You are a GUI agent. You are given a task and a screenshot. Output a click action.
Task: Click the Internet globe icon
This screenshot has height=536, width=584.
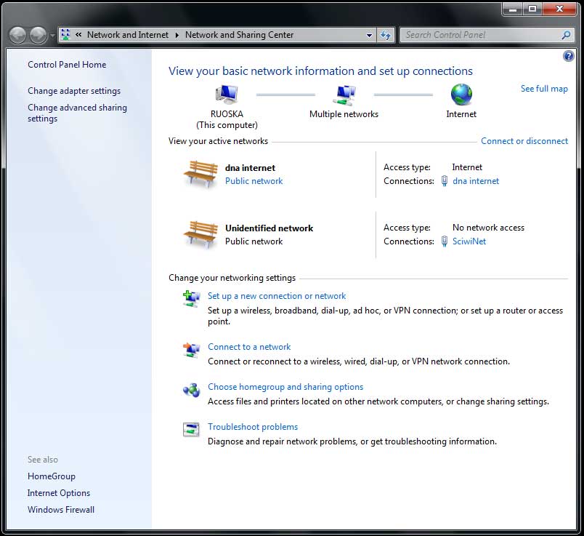tap(461, 95)
